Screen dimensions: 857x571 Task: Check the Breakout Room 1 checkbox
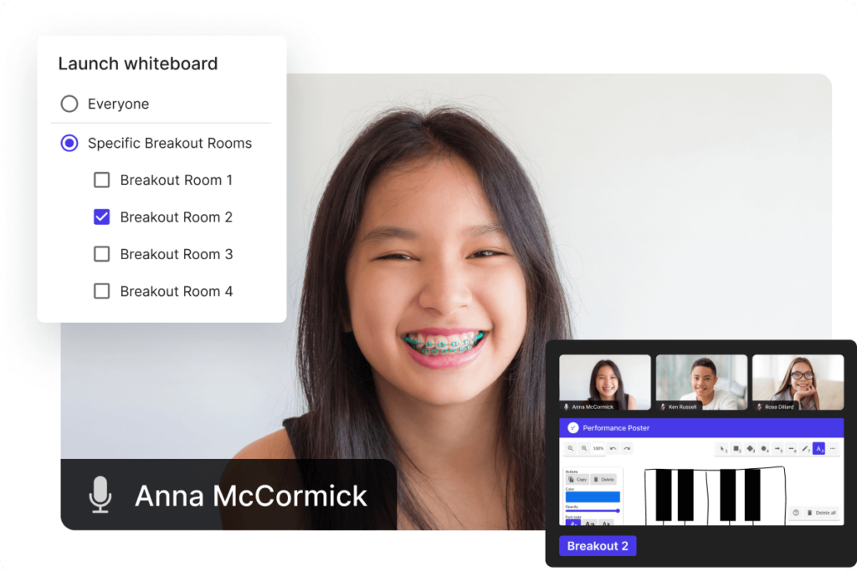[x=101, y=180]
